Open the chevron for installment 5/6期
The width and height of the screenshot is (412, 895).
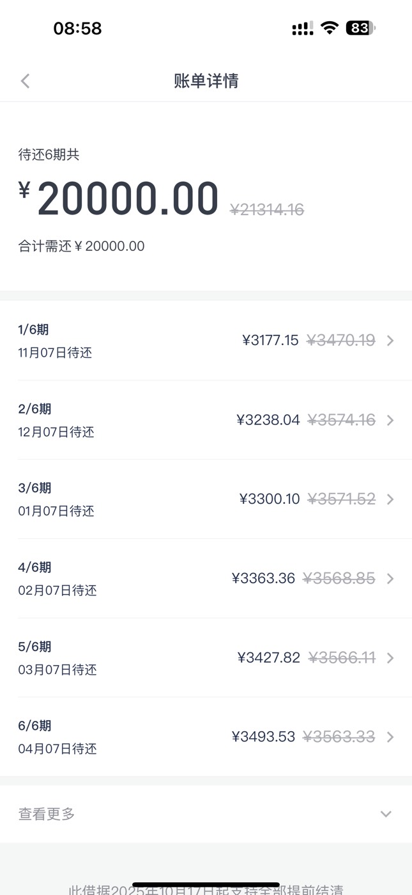(390, 658)
